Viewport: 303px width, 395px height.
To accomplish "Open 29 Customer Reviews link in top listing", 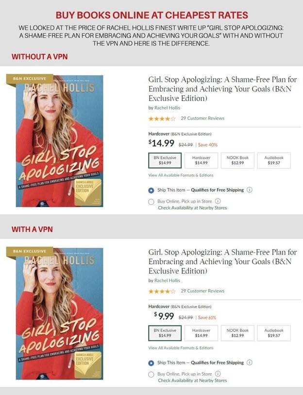I will click(202, 119).
